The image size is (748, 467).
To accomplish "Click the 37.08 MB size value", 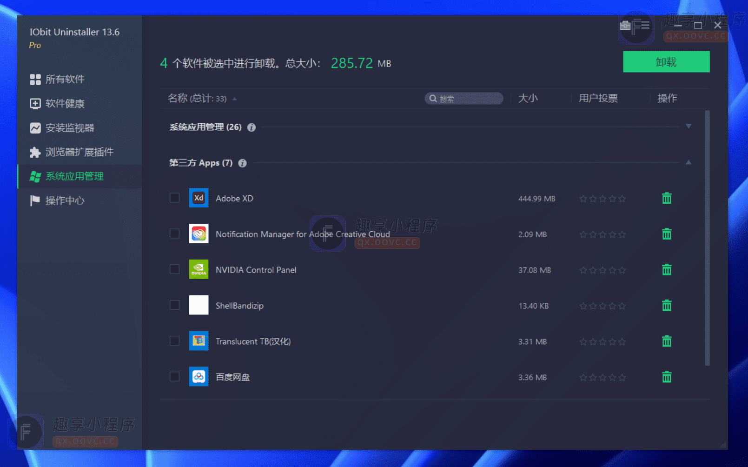I will click(535, 270).
